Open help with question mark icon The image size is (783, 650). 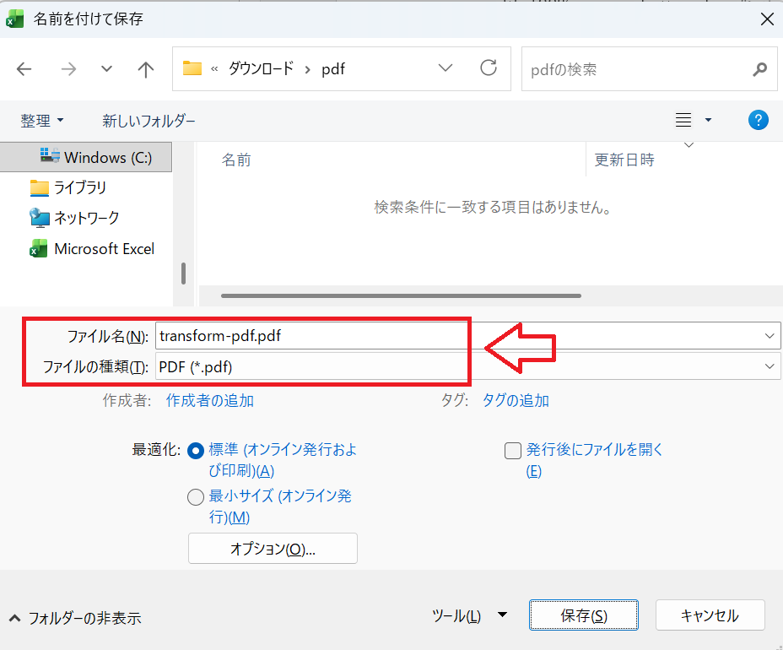[x=758, y=120]
